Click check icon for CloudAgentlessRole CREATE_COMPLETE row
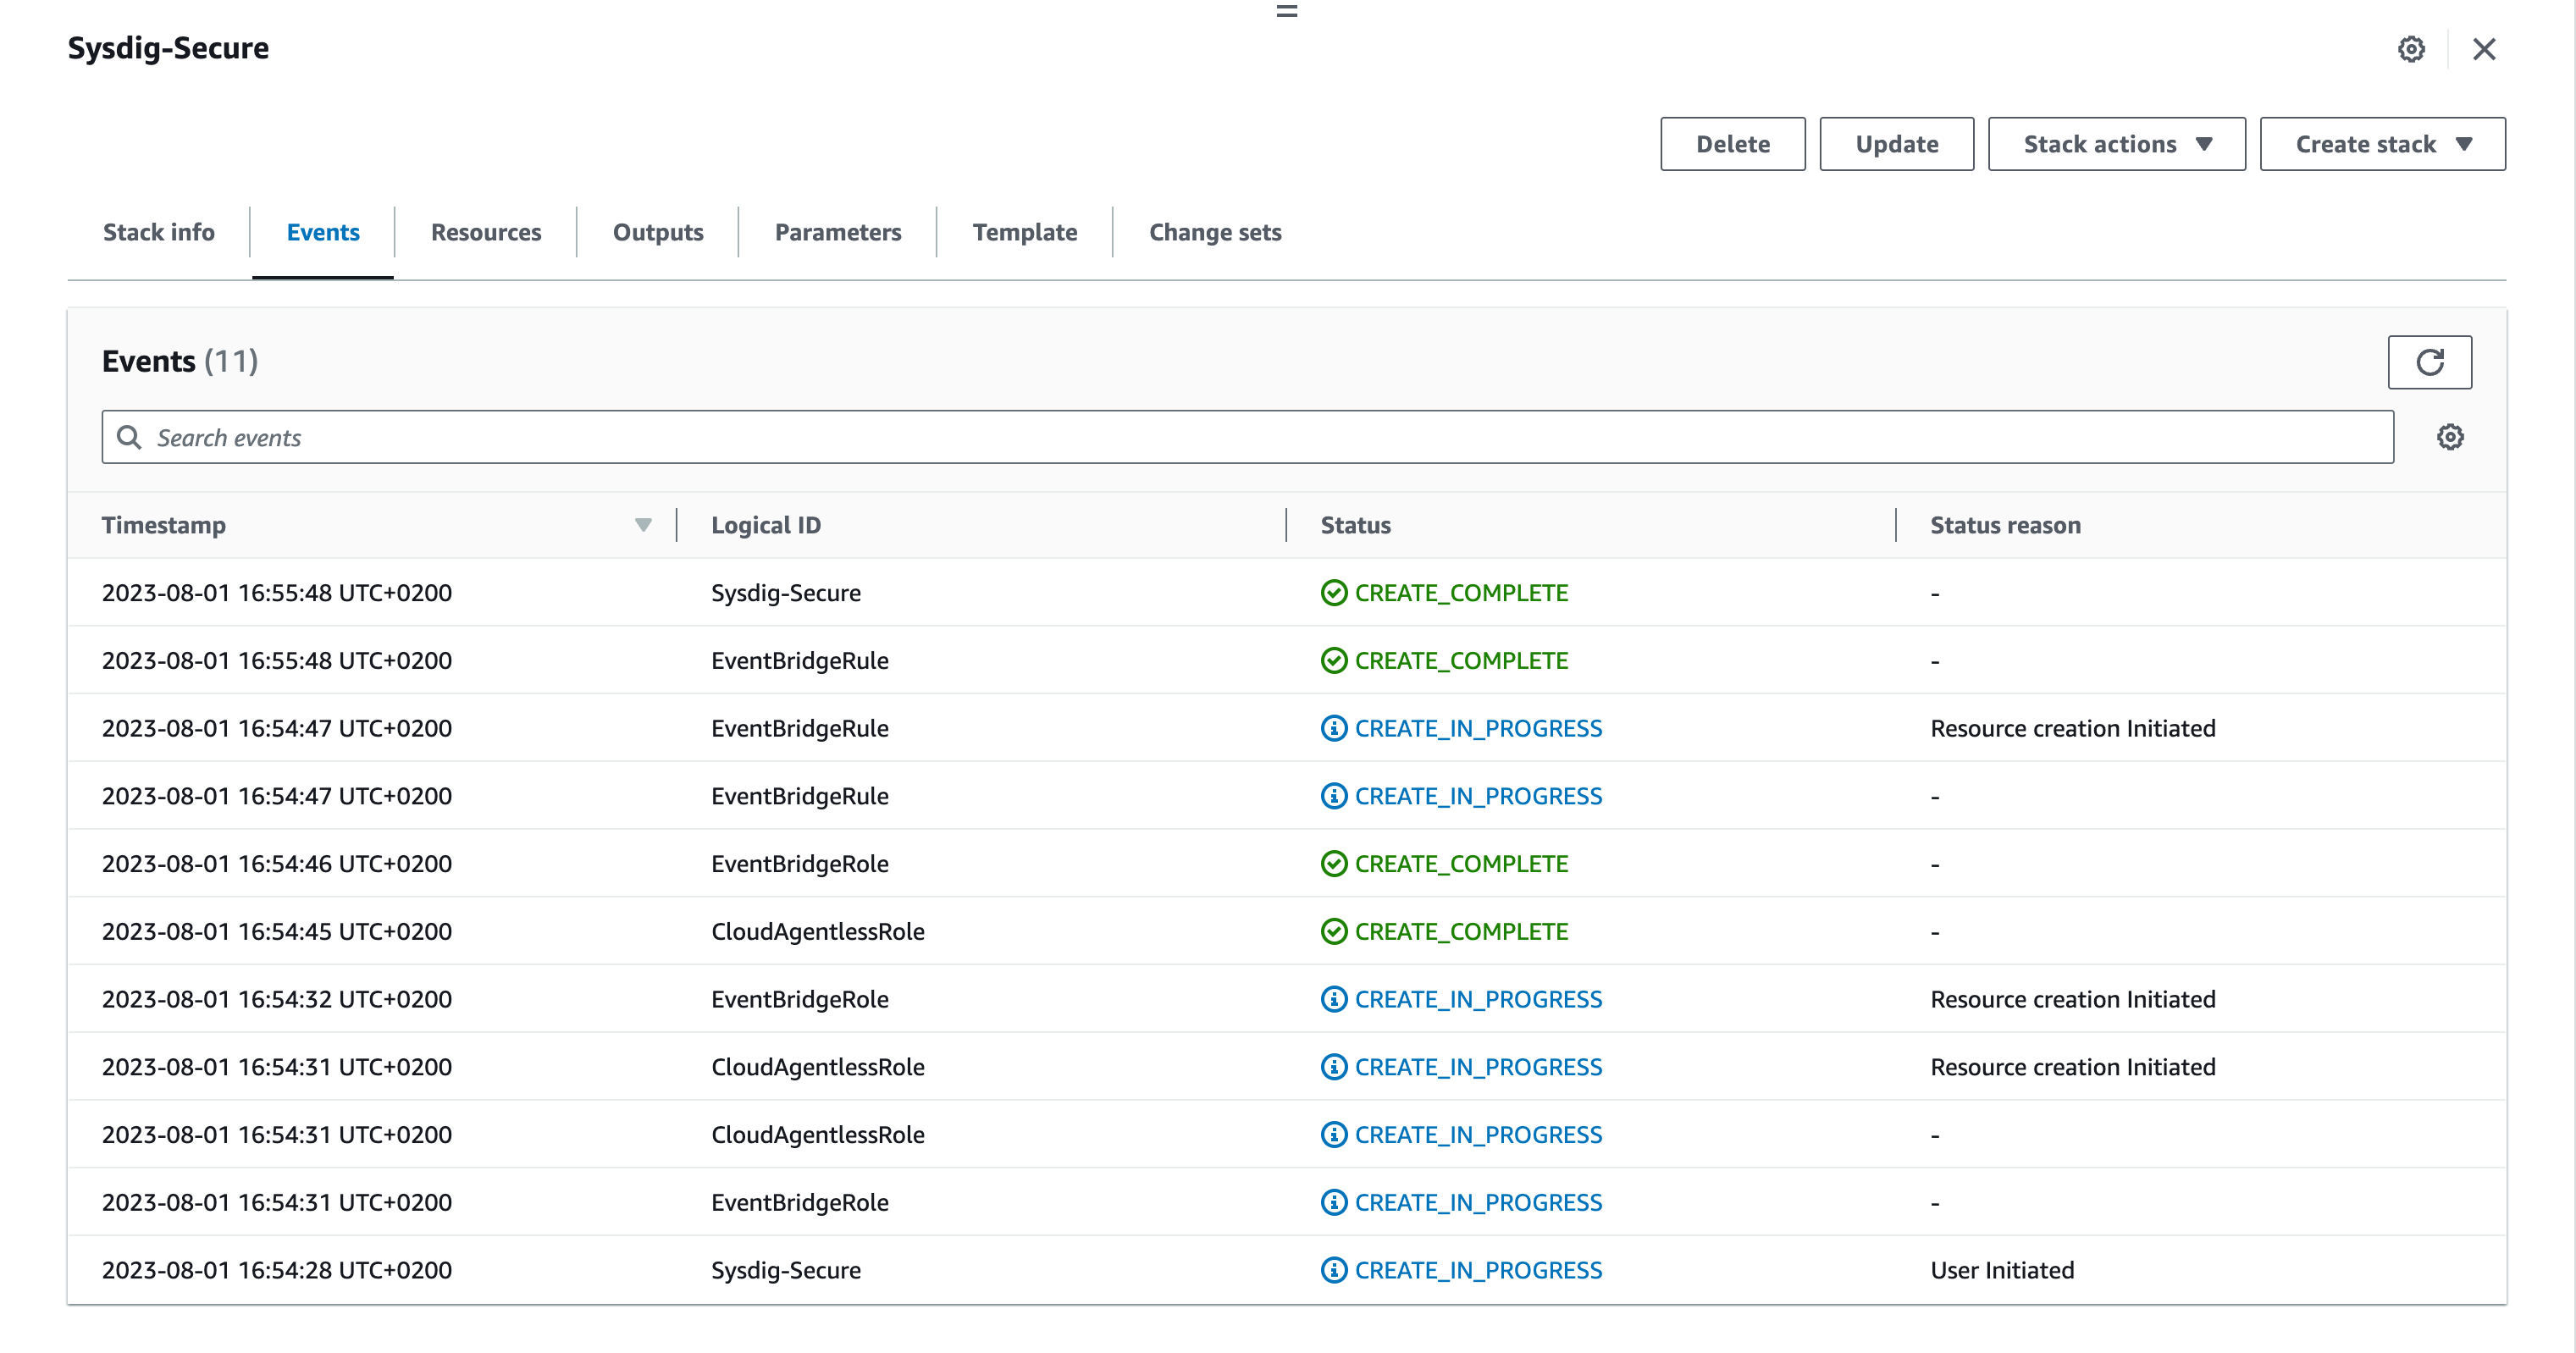The height and width of the screenshot is (1353, 2576). point(1334,932)
